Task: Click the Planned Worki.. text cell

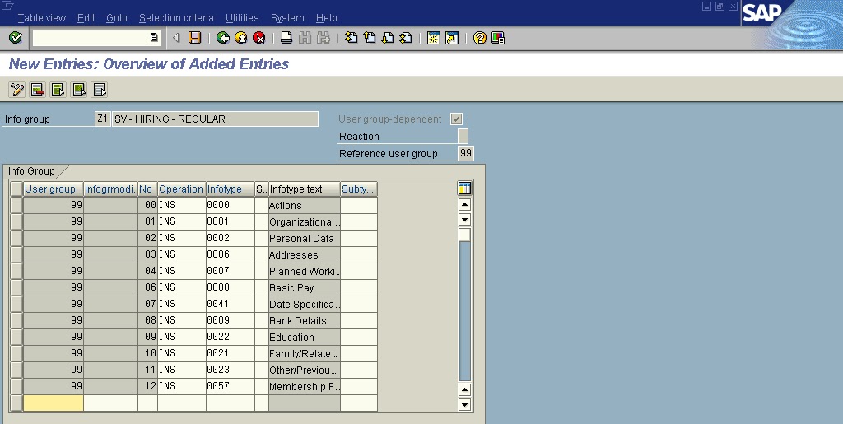Action: click(x=305, y=272)
